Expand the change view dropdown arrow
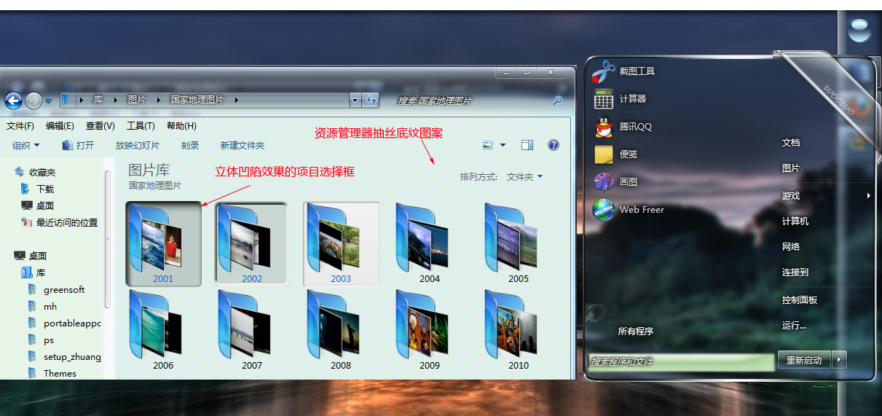Screen dimensions: 882x416 [503, 146]
